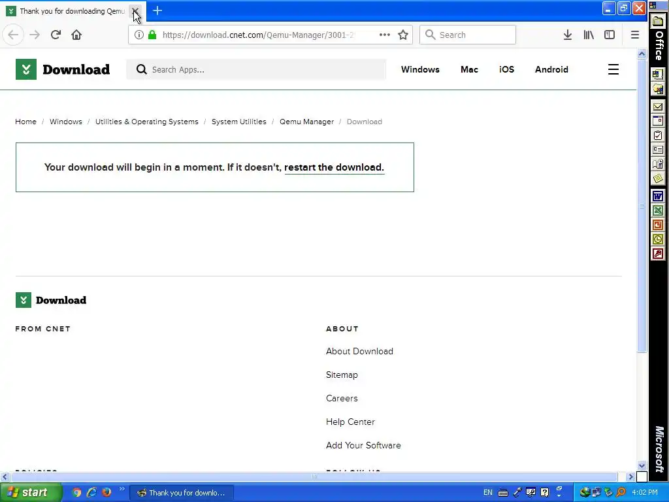Click vertical scrollbar down arrow

pyautogui.click(x=642, y=465)
